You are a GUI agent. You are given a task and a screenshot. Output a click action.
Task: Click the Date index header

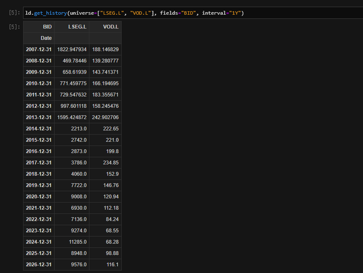pos(46,38)
